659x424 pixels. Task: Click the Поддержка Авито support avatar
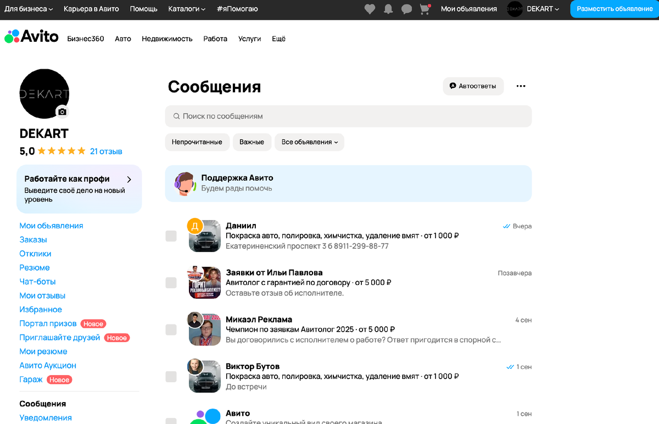tap(183, 183)
